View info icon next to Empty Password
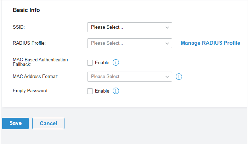The height and width of the screenshot is (144, 248). click(x=116, y=91)
